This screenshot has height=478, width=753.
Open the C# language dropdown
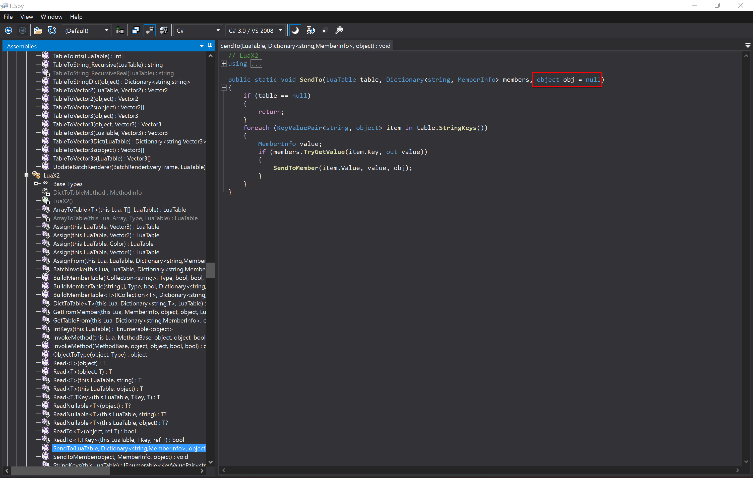[198, 30]
